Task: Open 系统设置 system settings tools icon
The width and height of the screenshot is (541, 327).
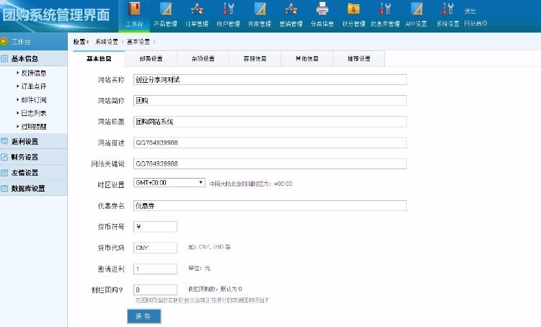Action: 448,9
